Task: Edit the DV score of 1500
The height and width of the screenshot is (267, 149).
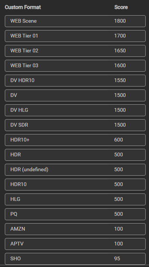Action: pyautogui.click(x=120, y=95)
